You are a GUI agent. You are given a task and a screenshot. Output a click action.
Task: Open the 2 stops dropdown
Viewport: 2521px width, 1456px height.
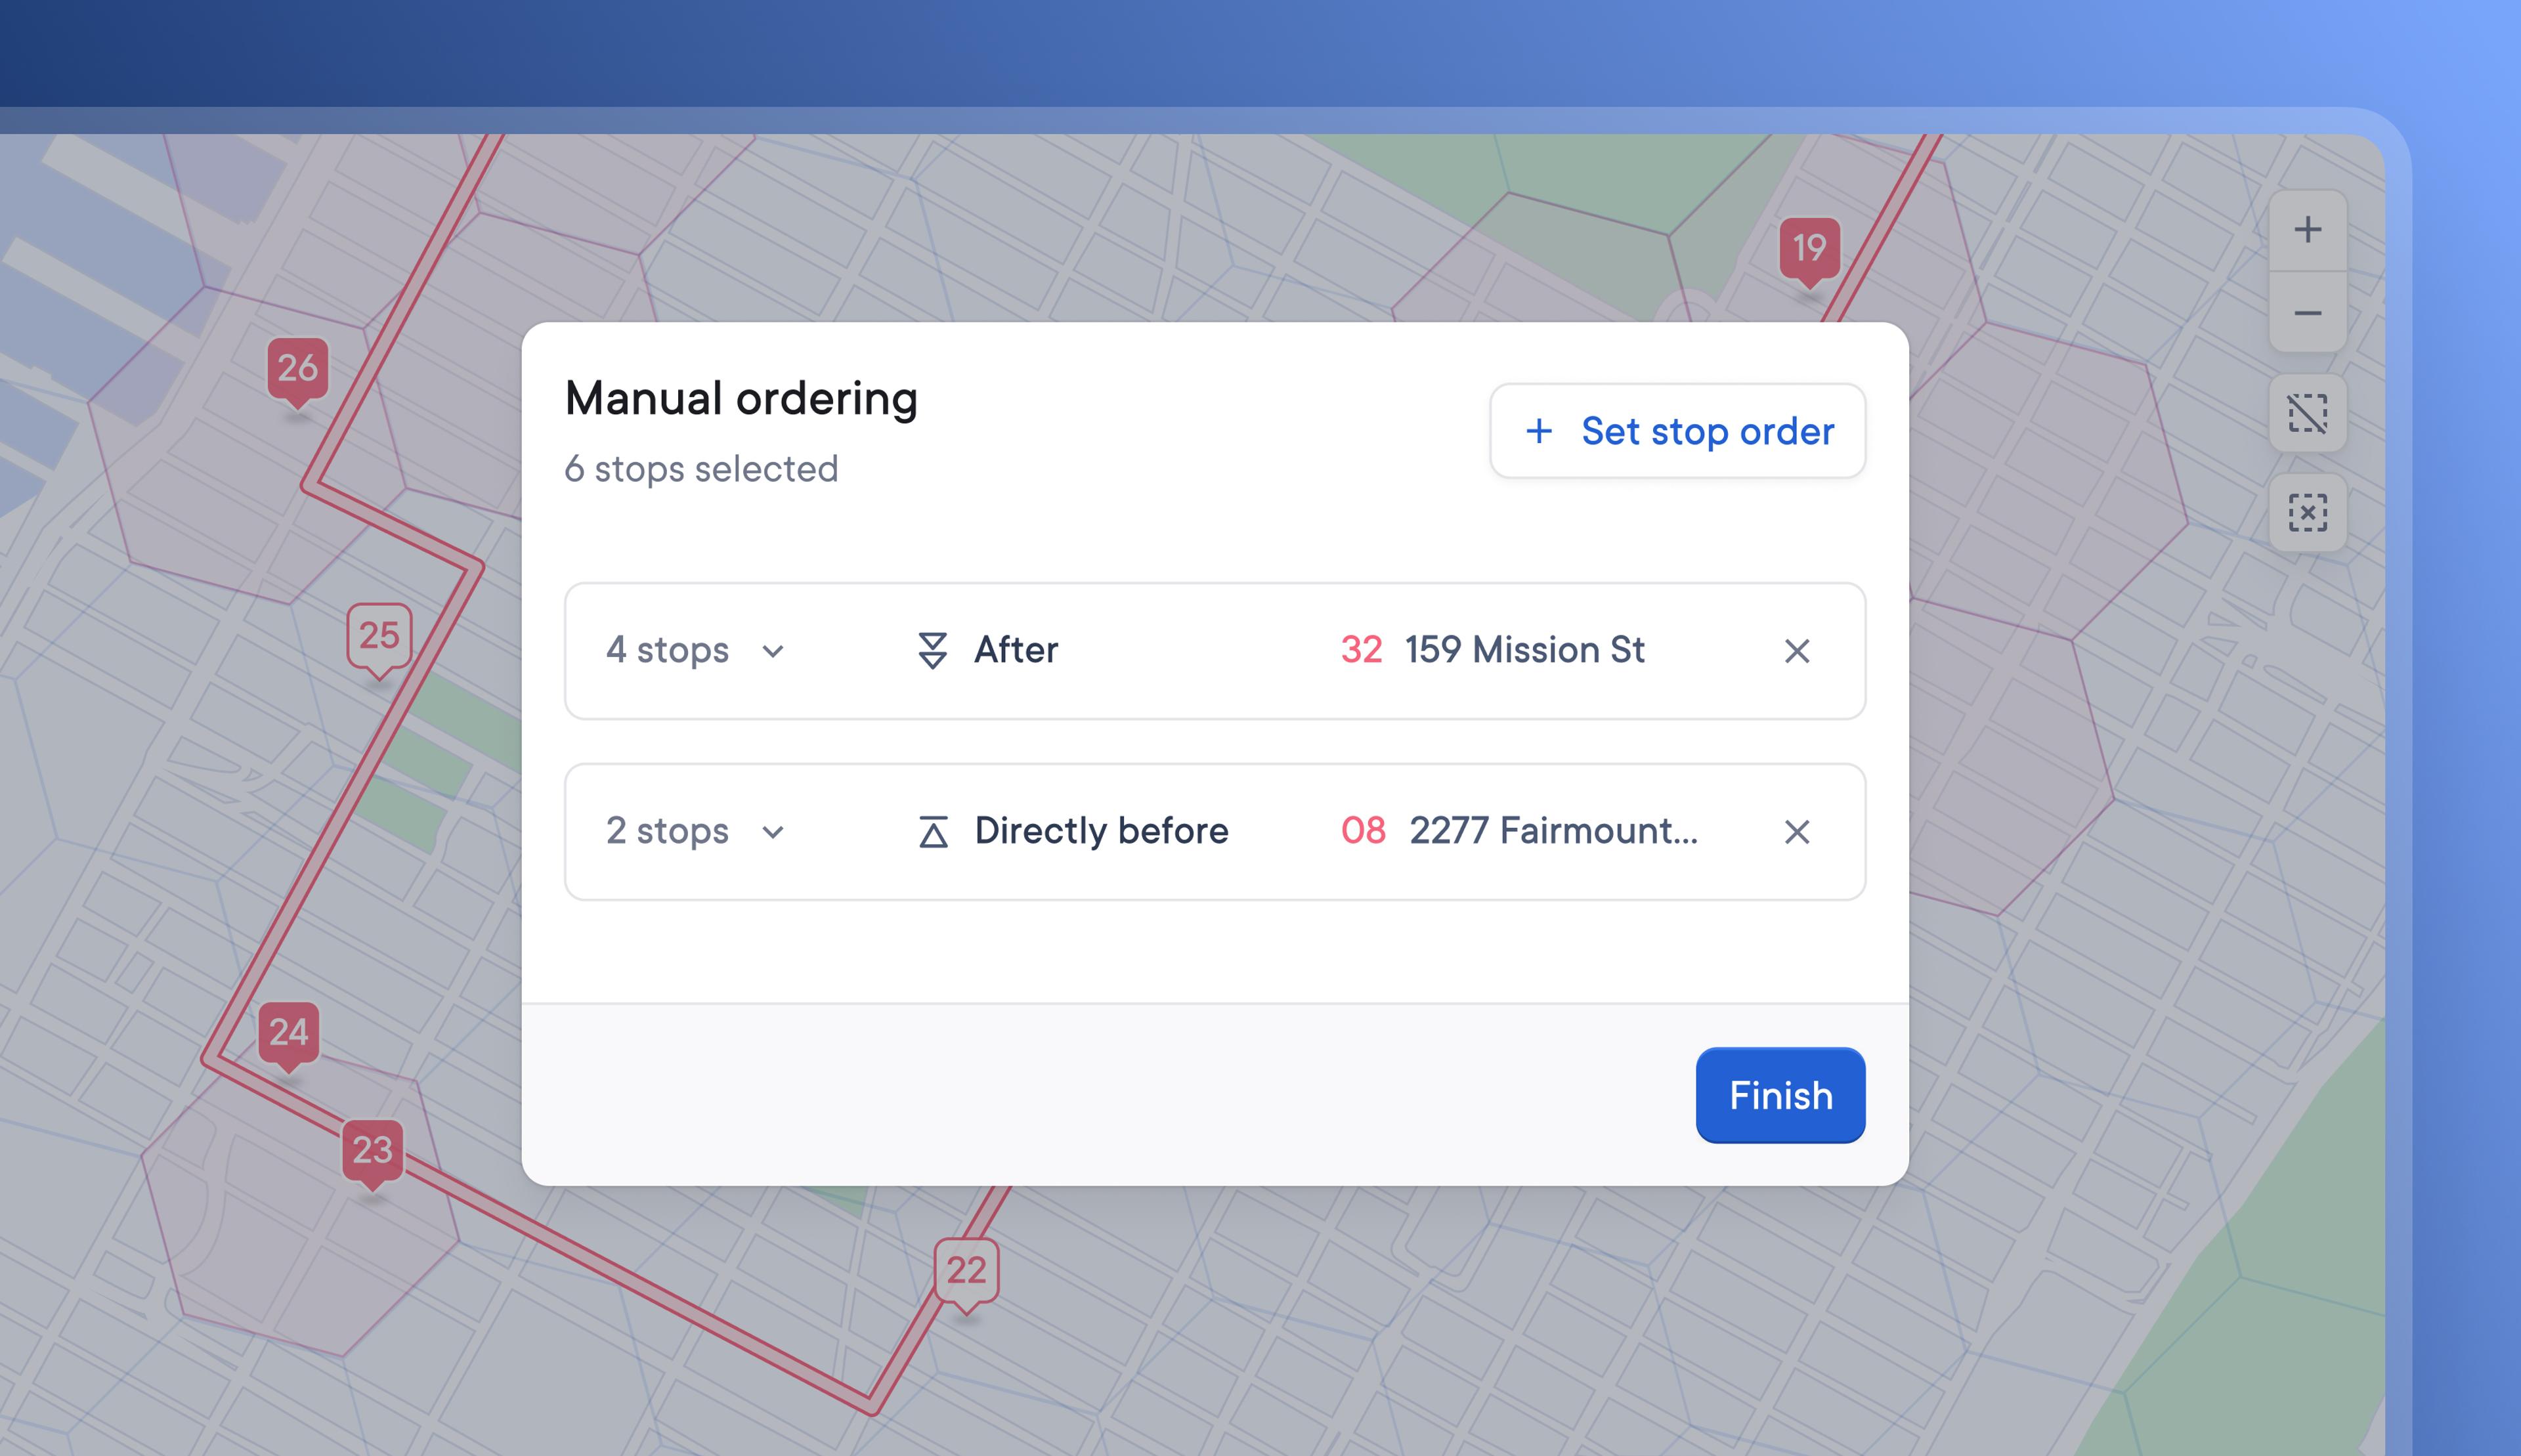695,832
